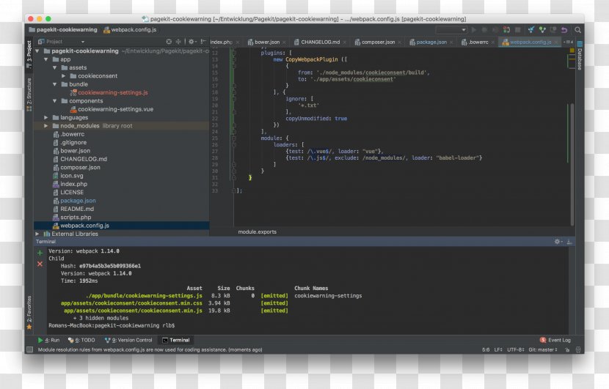Add a new terminal session with green plus

click(40, 253)
